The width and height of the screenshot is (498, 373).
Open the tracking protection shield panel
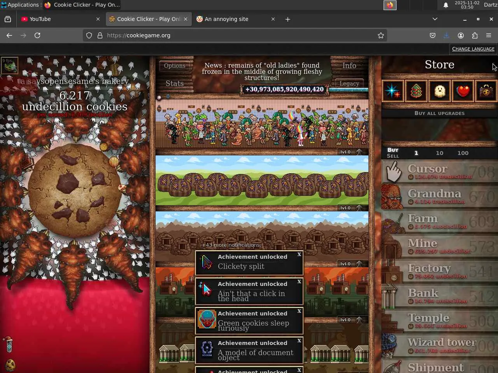[x=89, y=35]
